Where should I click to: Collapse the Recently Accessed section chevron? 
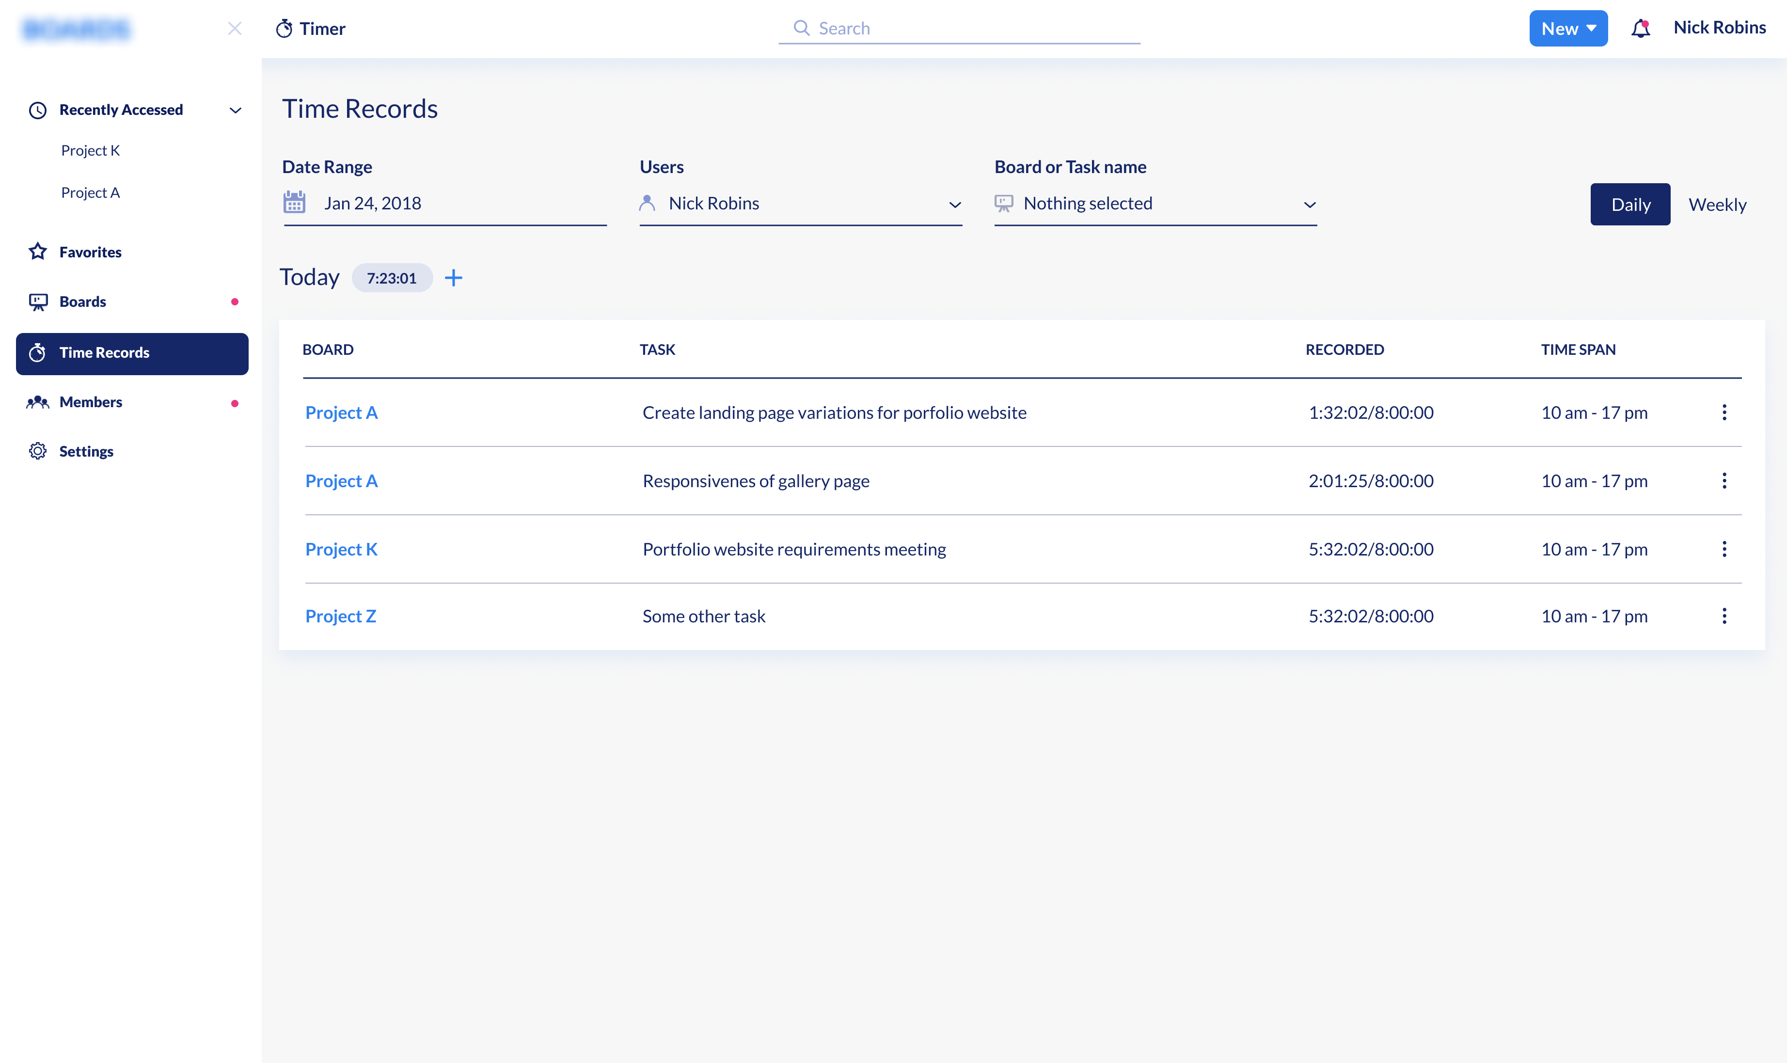[x=236, y=111]
